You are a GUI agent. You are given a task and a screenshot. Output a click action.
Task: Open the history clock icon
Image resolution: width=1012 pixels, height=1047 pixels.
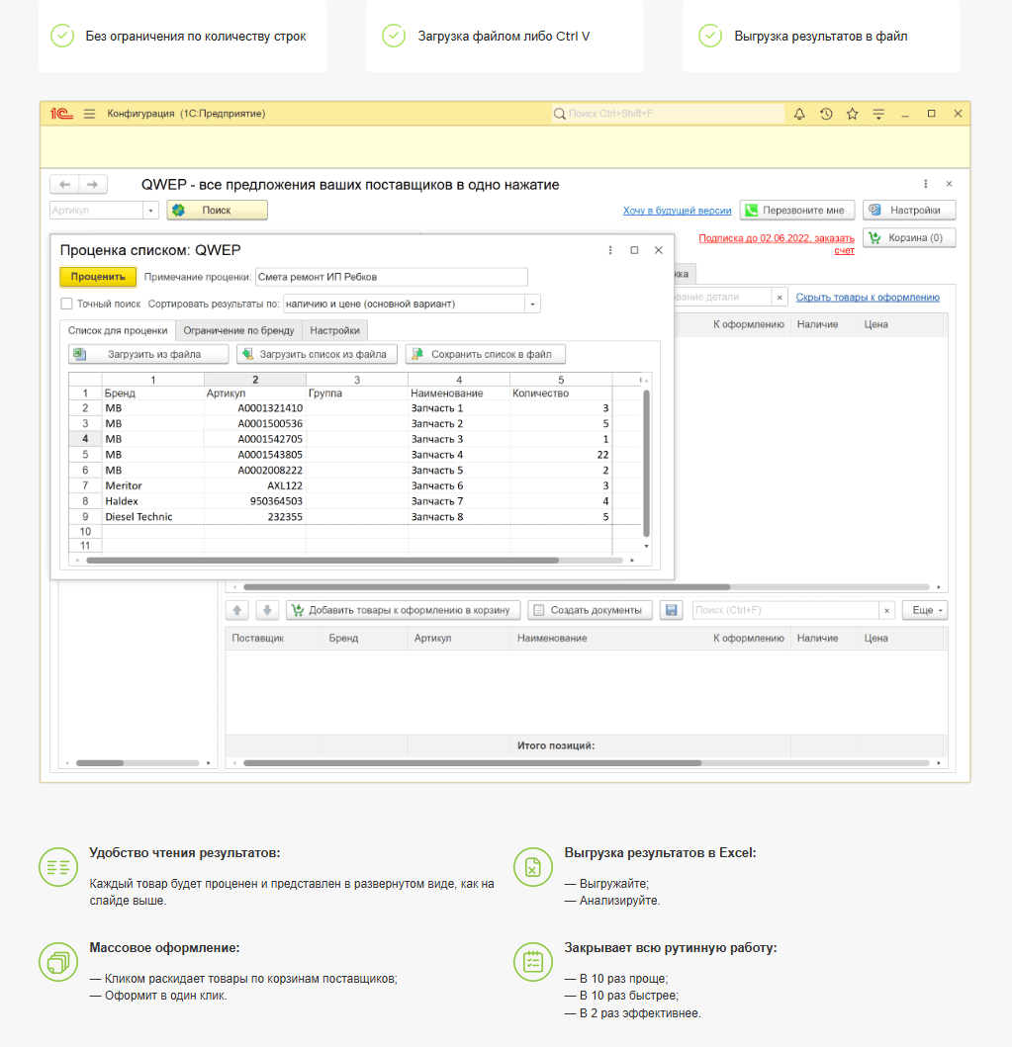point(826,114)
